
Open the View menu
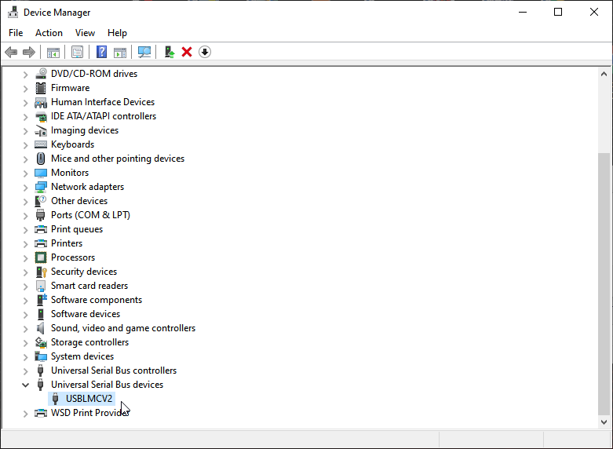[x=85, y=33]
